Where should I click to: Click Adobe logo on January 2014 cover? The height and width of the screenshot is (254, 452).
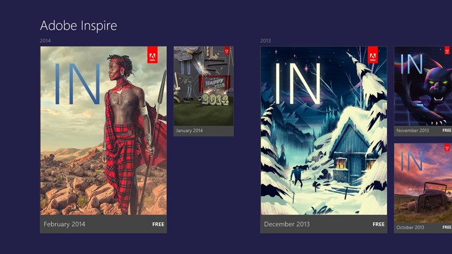(x=227, y=51)
